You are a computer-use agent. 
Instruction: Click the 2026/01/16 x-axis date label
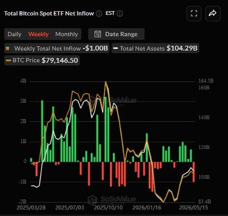[x=147, y=207]
